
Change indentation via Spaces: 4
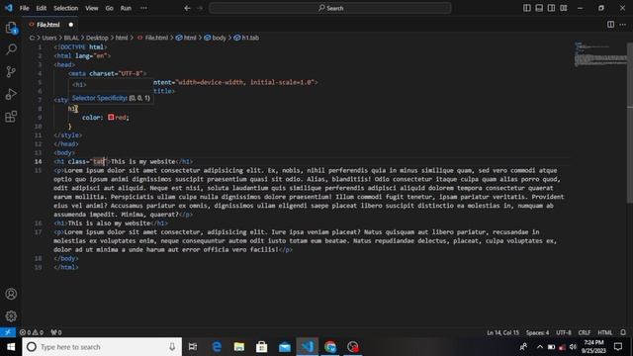[x=537, y=332]
